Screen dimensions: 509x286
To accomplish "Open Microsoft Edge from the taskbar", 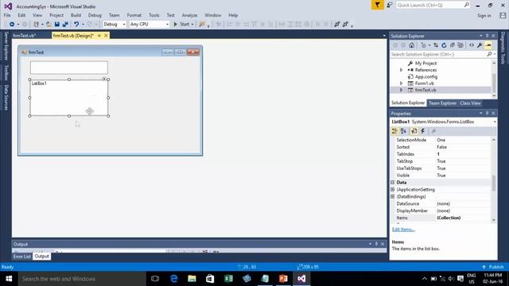I will tap(173, 279).
